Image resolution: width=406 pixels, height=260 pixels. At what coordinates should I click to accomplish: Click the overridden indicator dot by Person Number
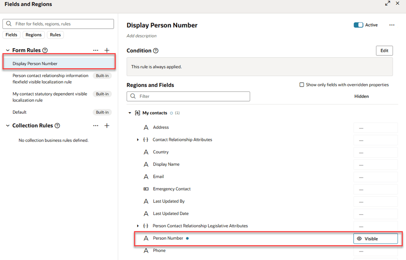pos(188,238)
